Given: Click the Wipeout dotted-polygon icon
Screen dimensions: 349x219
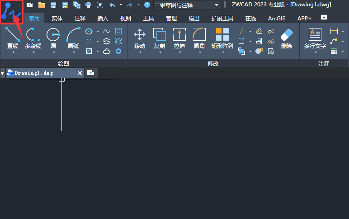Looking at the screenshot, I should pos(118,41).
